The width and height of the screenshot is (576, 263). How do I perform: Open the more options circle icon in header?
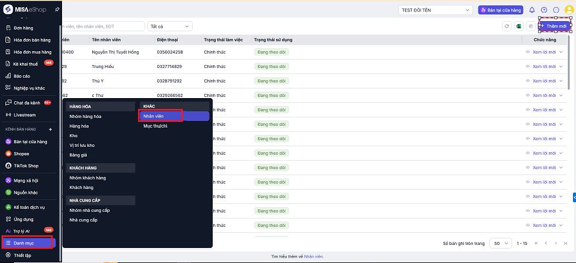556,10
